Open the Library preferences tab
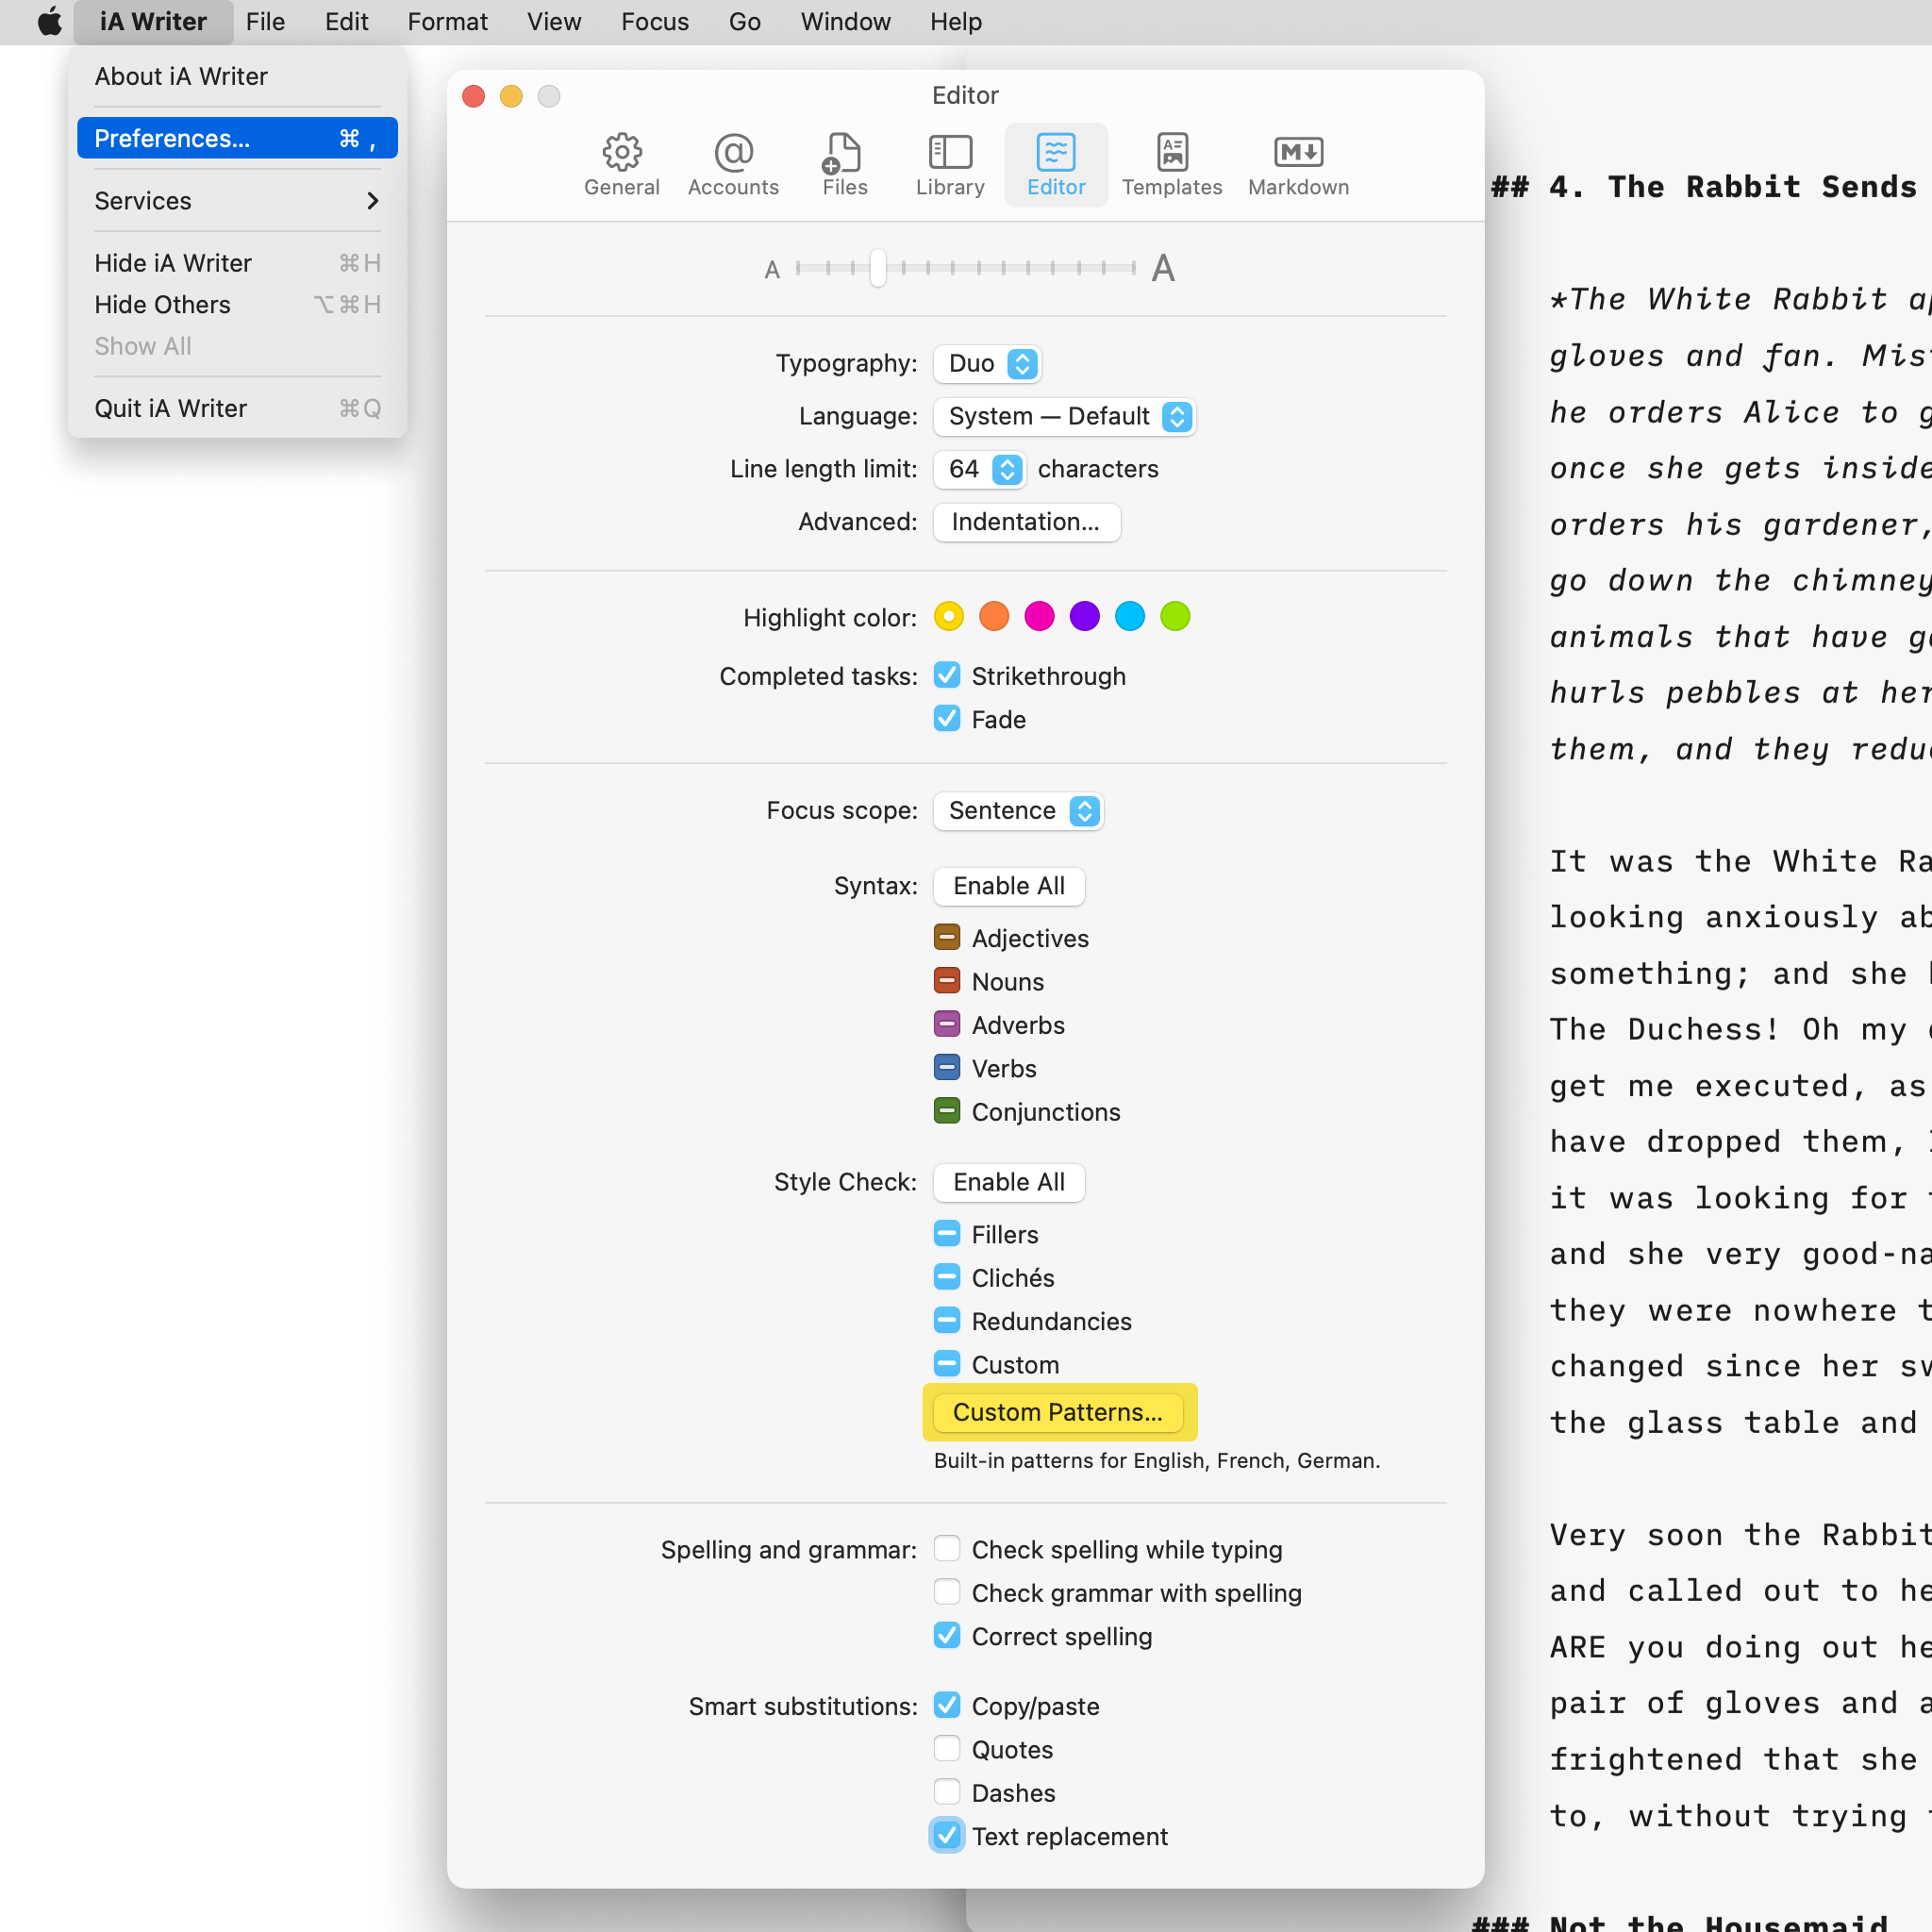 (950, 165)
